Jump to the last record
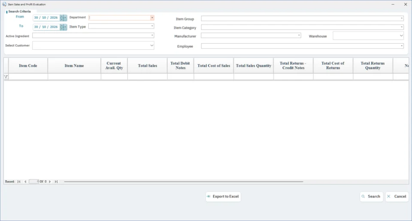Viewport: 412px width, 221px height. point(56,182)
